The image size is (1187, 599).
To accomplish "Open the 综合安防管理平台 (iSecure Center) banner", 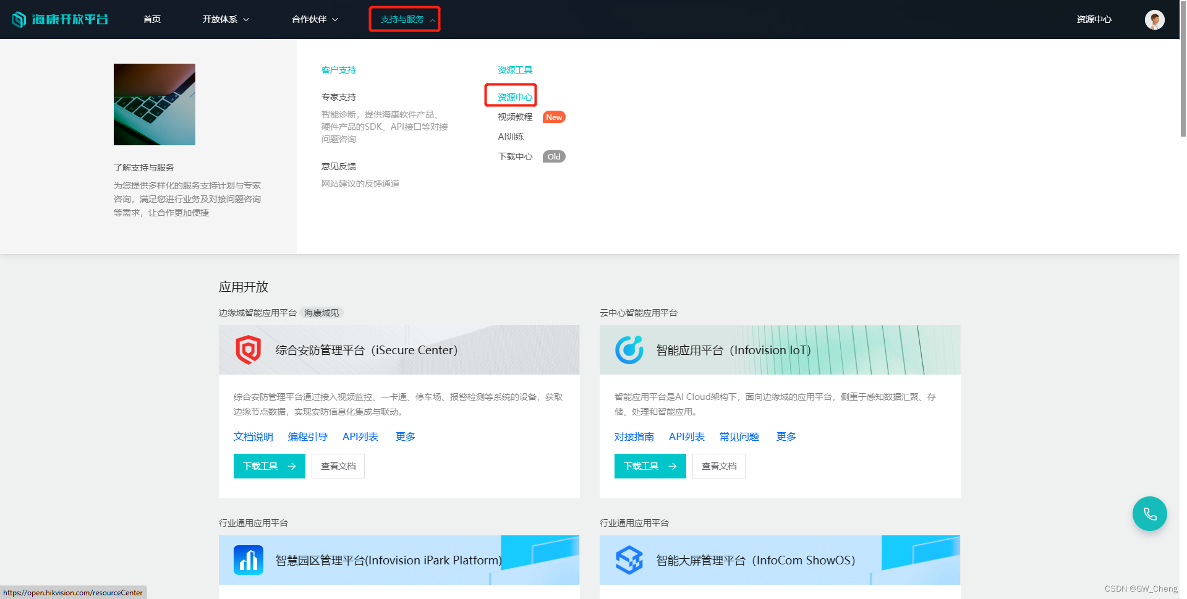I will point(399,350).
